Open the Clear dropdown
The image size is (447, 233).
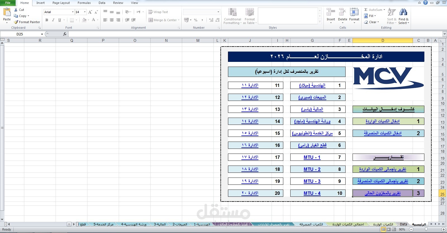point(372,22)
